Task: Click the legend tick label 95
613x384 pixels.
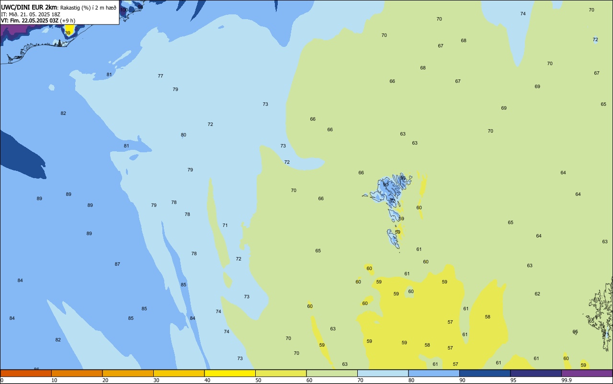Action: [x=513, y=380]
